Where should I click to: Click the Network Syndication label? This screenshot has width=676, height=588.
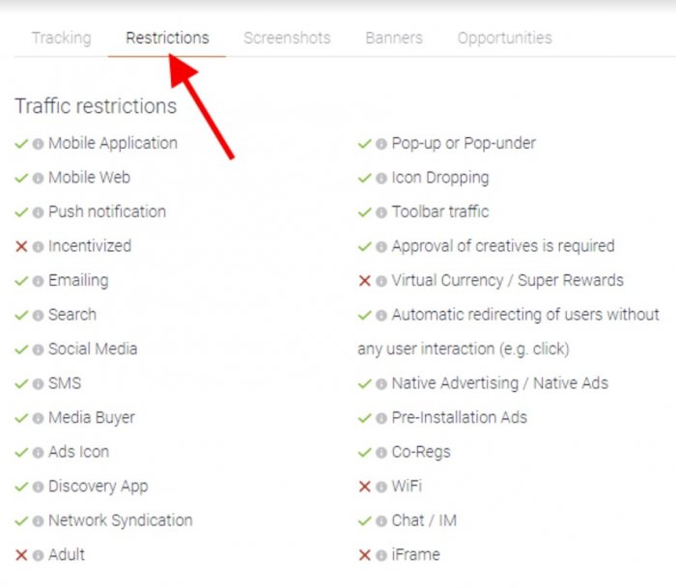point(120,520)
